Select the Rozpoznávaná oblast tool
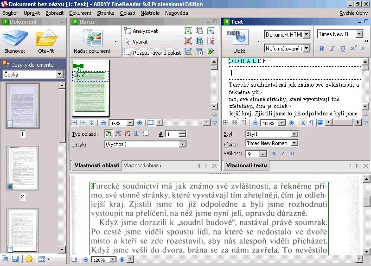Viewport: 371px width, 266px height. pos(153,52)
